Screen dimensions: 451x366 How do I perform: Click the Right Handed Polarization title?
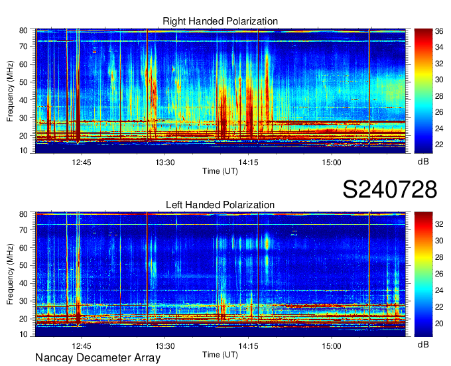[x=220, y=21]
